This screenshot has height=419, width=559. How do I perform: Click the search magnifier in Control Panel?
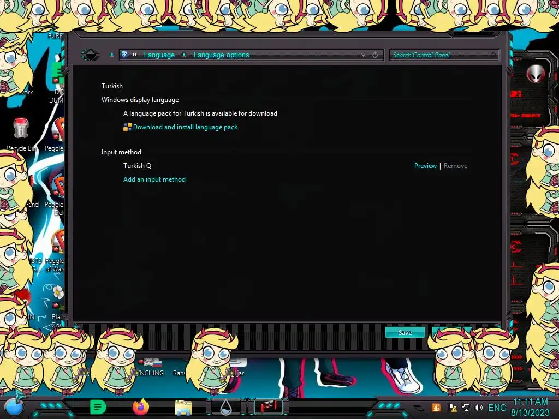click(x=493, y=55)
